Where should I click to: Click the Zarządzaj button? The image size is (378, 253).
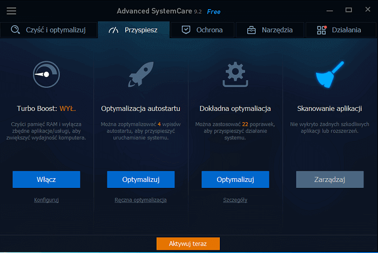click(x=329, y=179)
